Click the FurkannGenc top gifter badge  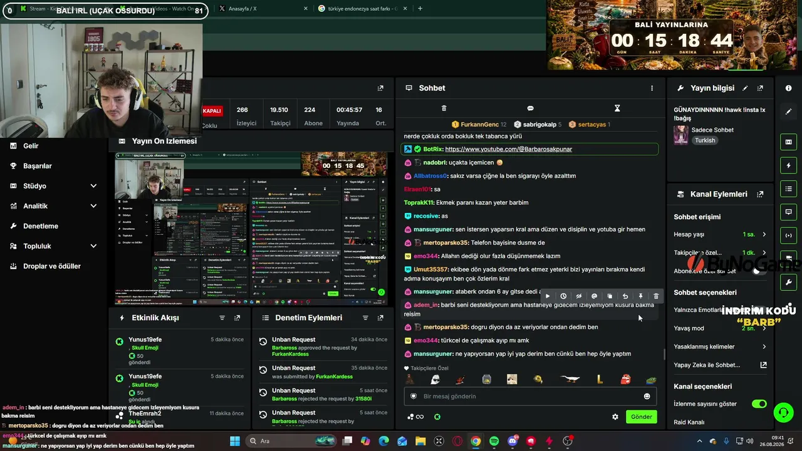coord(479,125)
